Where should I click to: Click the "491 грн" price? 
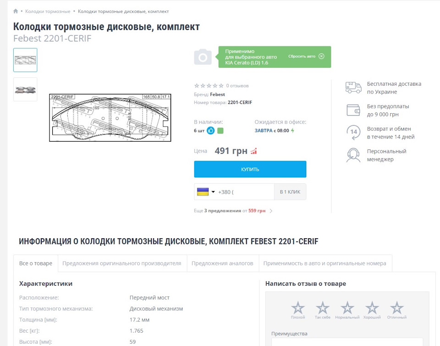[x=231, y=151]
